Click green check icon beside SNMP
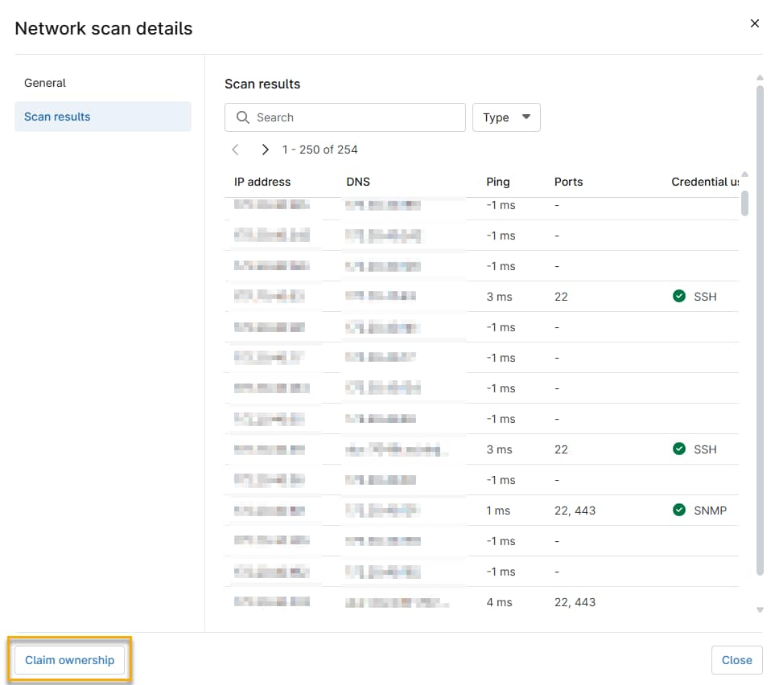Screen dimensions: 775x685 [679, 511]
